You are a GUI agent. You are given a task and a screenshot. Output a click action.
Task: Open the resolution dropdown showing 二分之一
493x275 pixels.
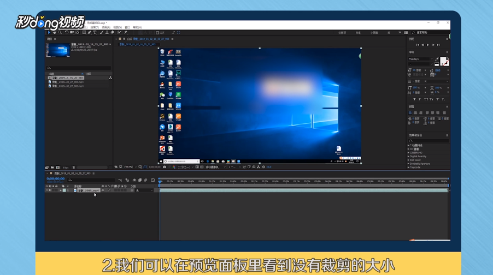(185, 167)
